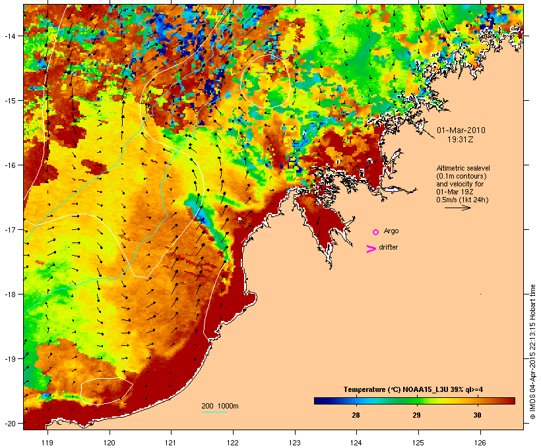The width and height of the screenshot is (541, 448).
Task: Click the color bar value '28'
Action: point(356,415)
